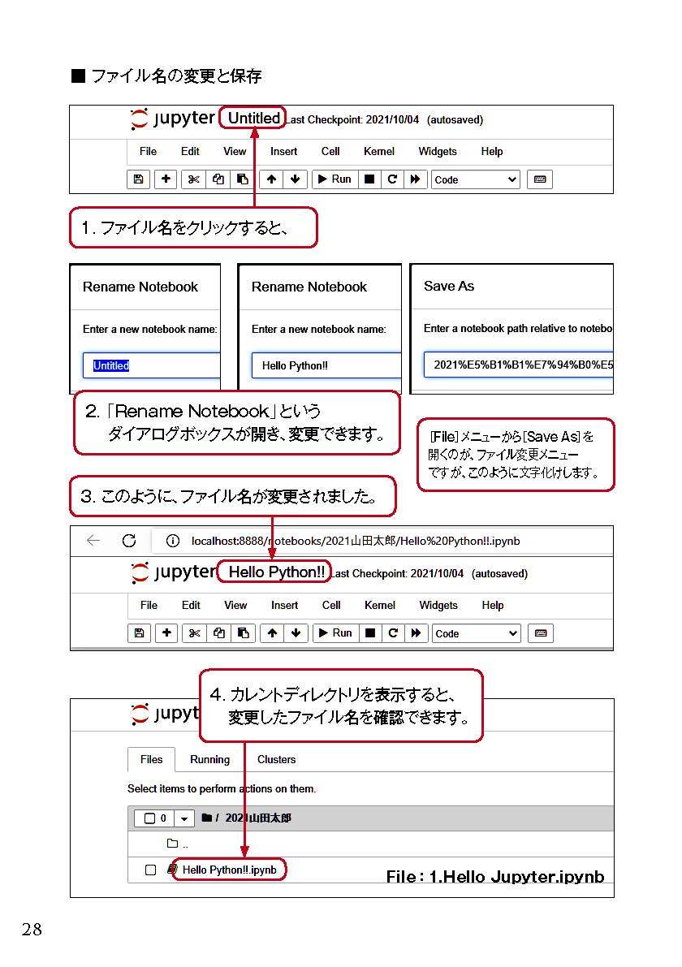Toggle the select-all checkbox showing 0 in file list
This screenshot has width=682, height=967.
149,818
